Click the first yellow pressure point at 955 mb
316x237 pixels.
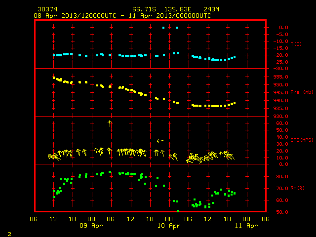coord(54,78)
